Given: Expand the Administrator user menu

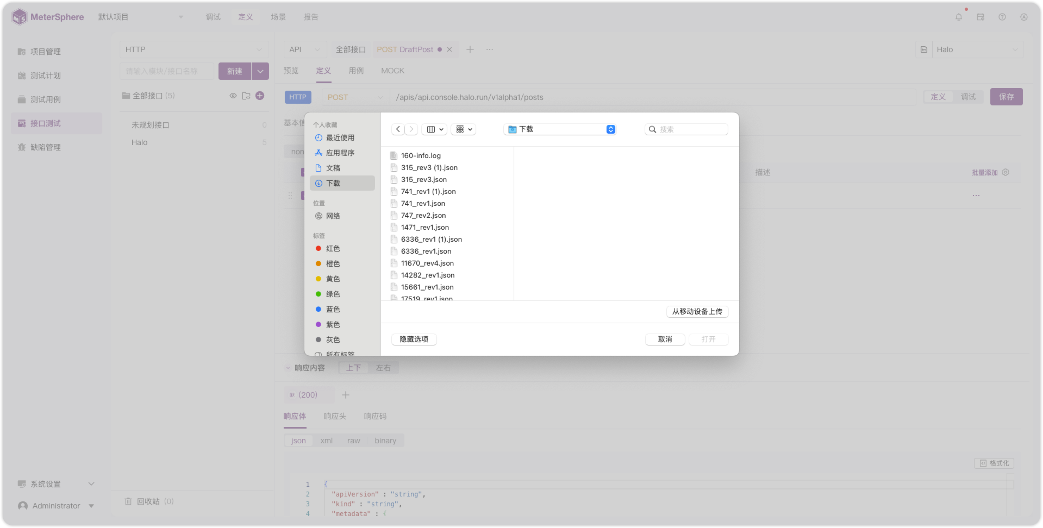Looking at the screenshot, I should click(x=56, y=506).
